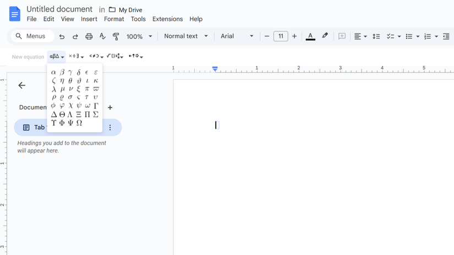The width and height of the screenshot is (454, 255).
Task: Click the My Drive location link
Action: point(130,10)
